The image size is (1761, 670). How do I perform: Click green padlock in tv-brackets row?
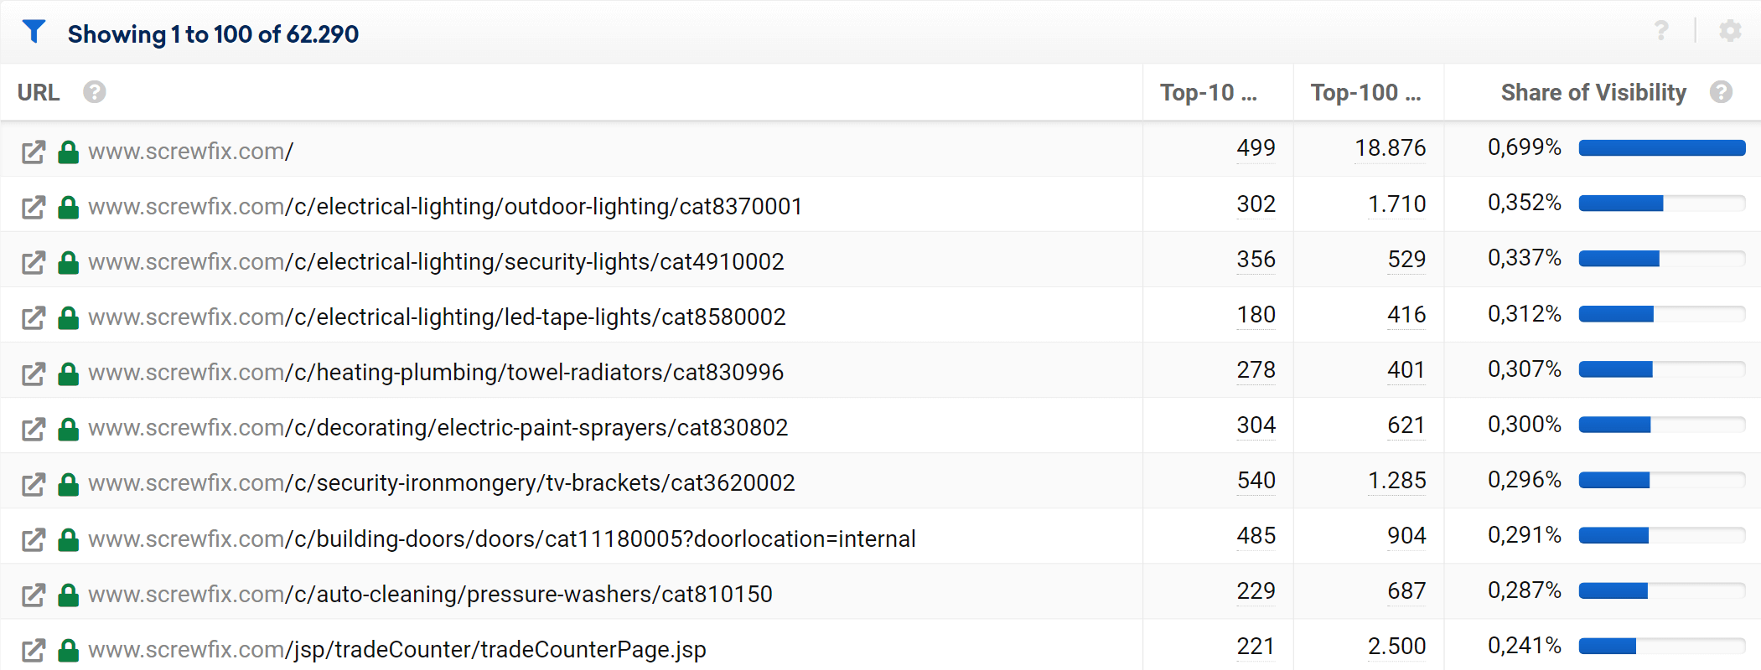coord(68,483)
